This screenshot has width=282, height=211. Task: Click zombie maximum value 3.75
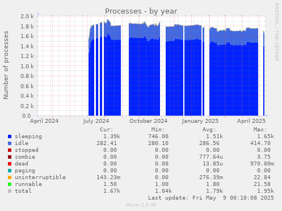(264, 157)
